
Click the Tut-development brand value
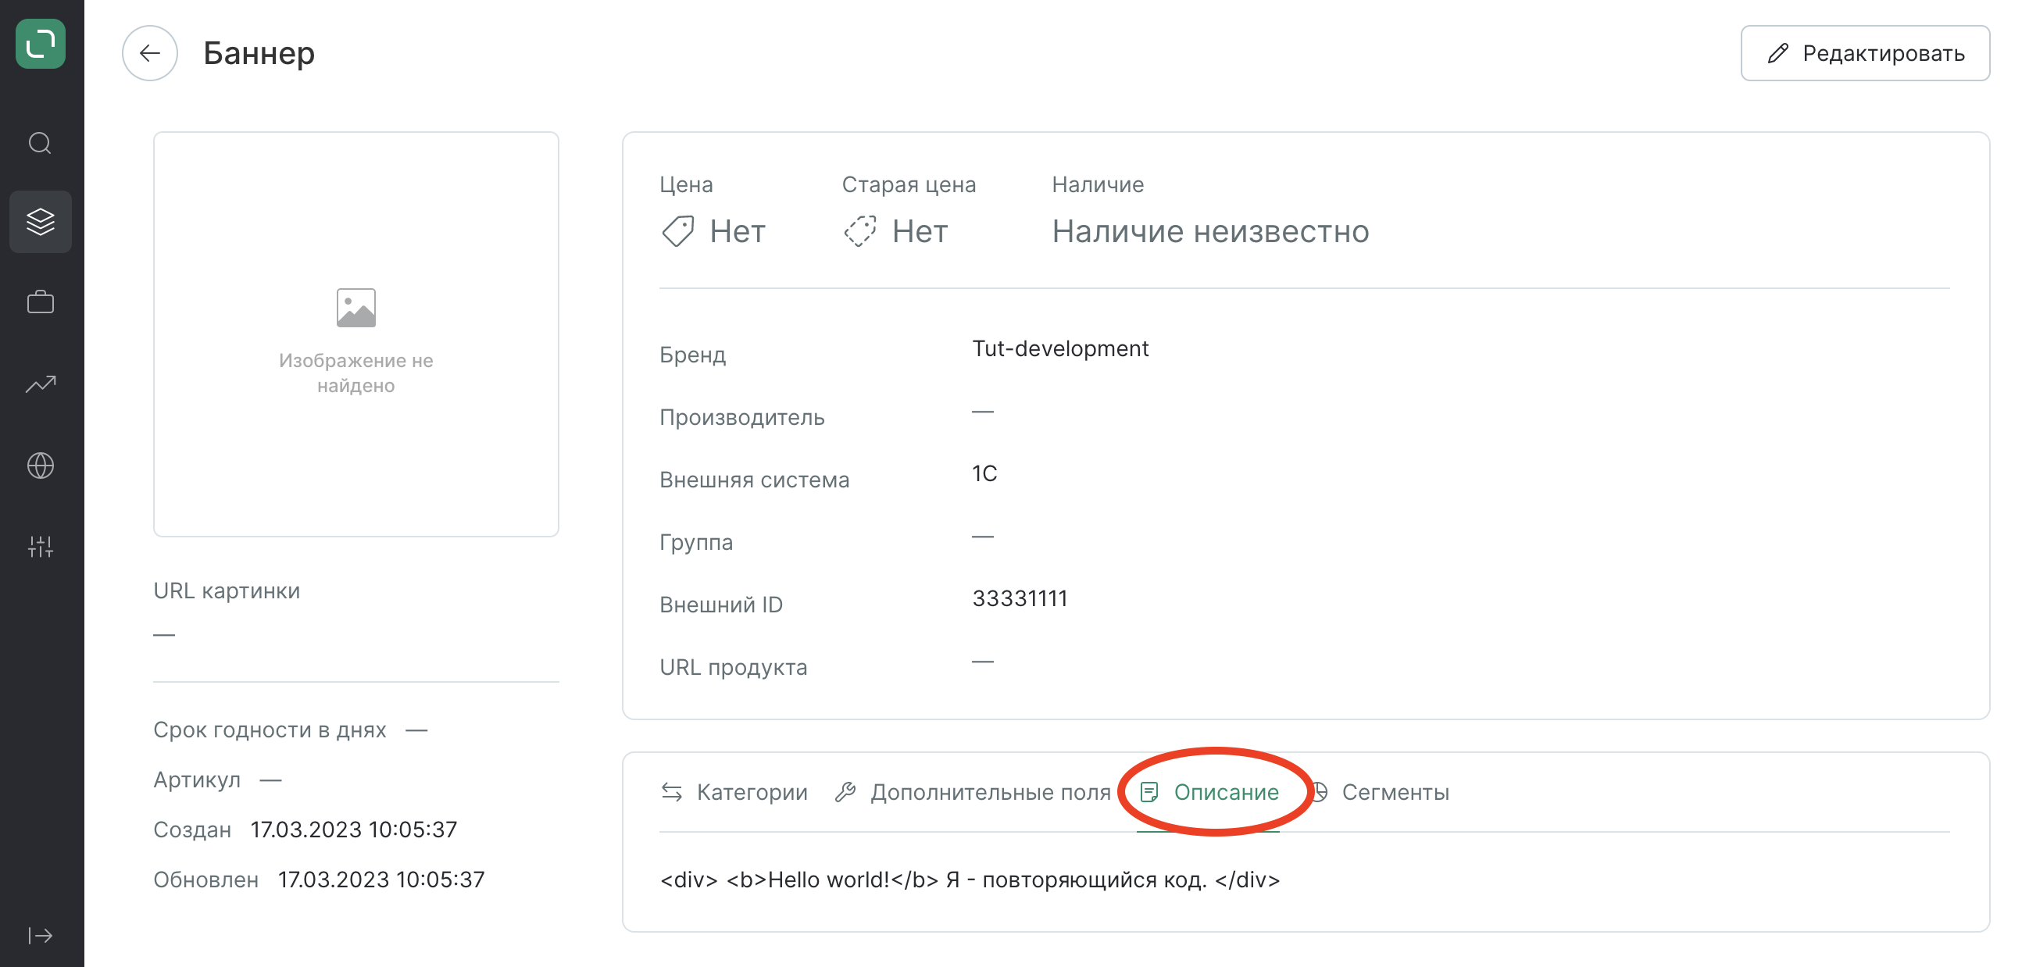(1060, 348)
